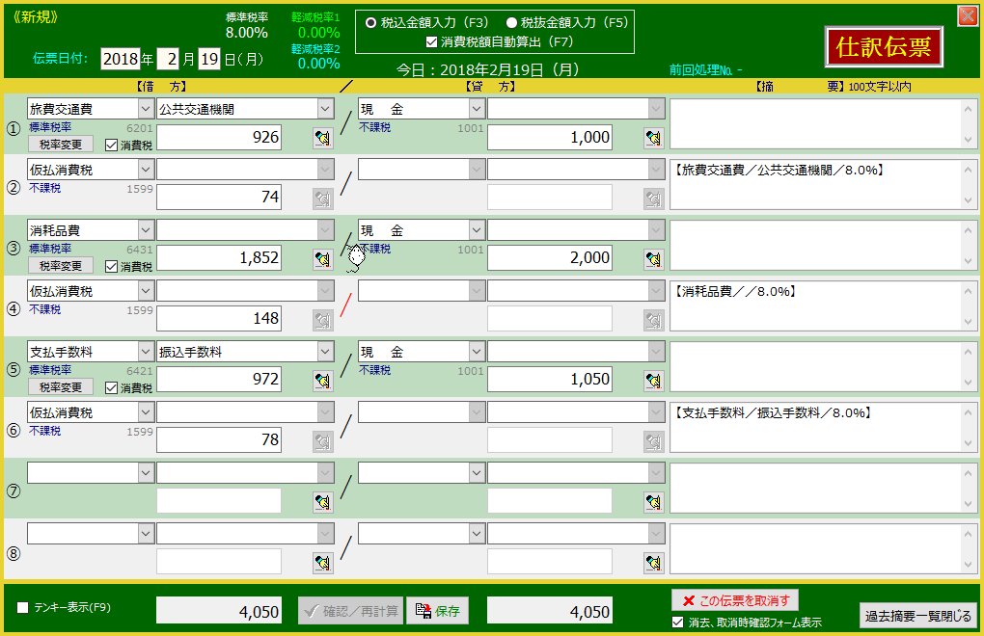Image resolution: width=984 pixels, height=636 pixels.
Task: Enable テンキー表示 (F9) checkbox
Action: (x=23, y=608)
